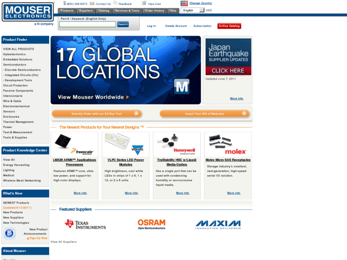Select Optoelectronics category
This screenshot has height=260, width=347.
tap(14, 54)
